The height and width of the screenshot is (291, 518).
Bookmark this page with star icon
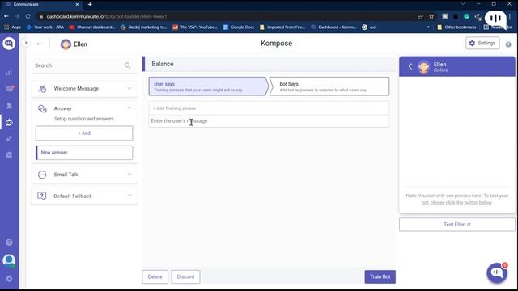pyautogui.click(x=431, y=16)
